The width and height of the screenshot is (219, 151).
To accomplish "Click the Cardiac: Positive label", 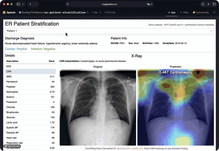I will point(16,49).
